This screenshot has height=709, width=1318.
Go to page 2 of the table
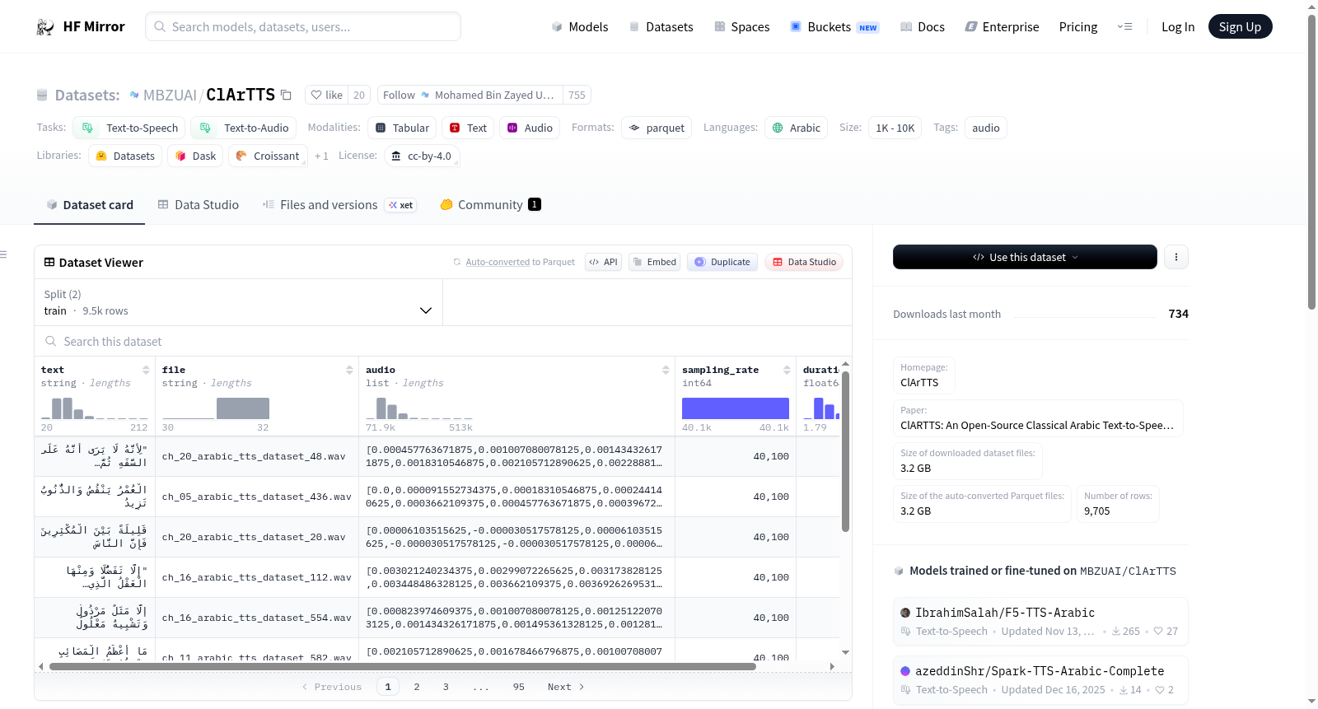[x=417, y=687]
